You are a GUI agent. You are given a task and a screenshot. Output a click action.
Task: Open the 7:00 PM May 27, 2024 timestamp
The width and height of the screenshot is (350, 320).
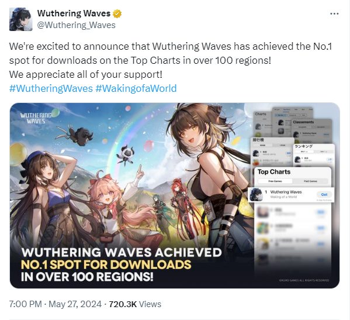[56, 304]
